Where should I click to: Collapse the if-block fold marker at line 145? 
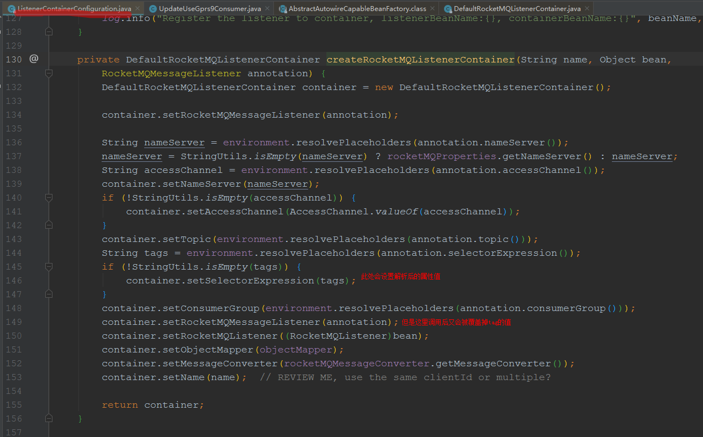click(49, 266)
